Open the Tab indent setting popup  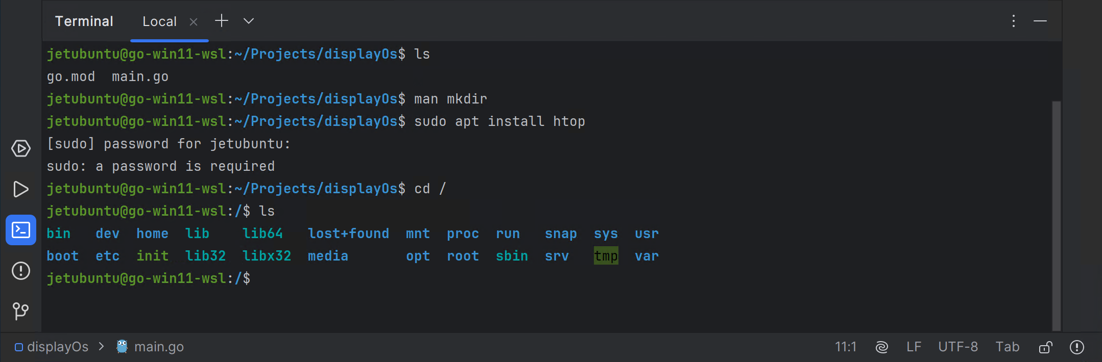click(1007, 347)
